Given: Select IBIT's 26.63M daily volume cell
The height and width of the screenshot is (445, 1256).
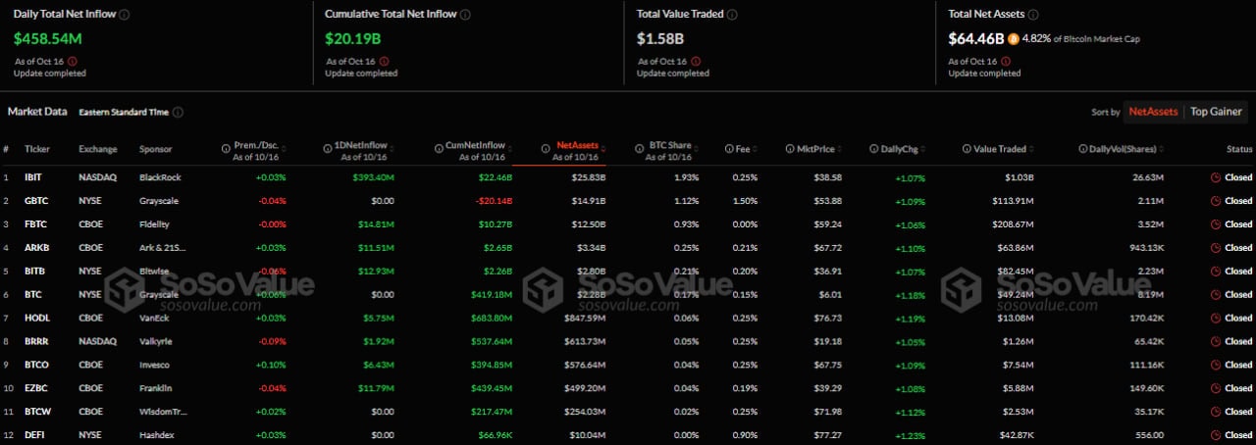Looking at the screenshot, I should click(1147, 178).
